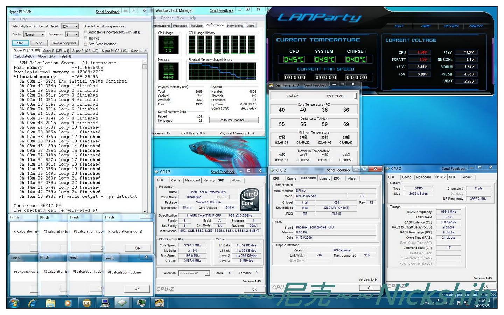The width and height of the screenshot is (504, 315).
Task: Select Super PI [CPU #1] tab
Action: point(56,51)
